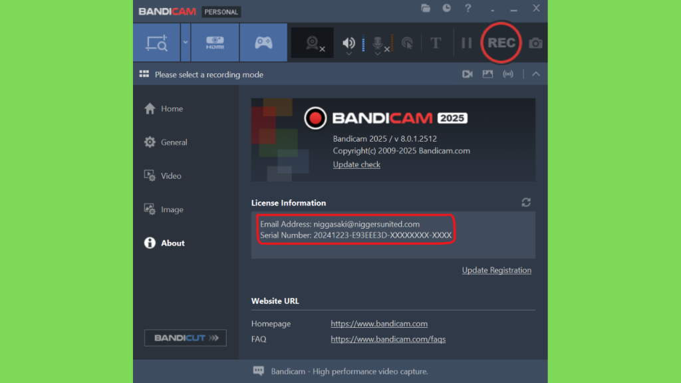Click the Update check link
This screenshot has width=681, height=383.
(x=356, y=164)
